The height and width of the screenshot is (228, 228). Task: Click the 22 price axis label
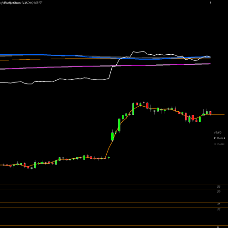218,187
